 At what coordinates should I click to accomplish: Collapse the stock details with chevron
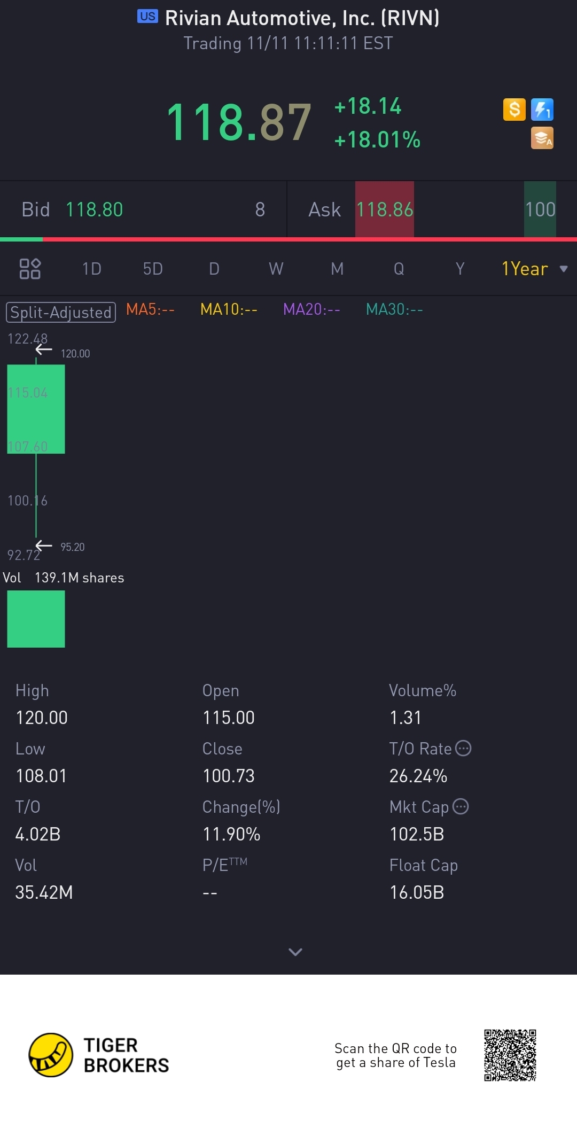[x=295, y=952]
